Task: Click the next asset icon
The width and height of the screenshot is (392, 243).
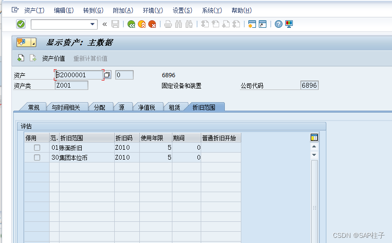Action: [33, 58]
